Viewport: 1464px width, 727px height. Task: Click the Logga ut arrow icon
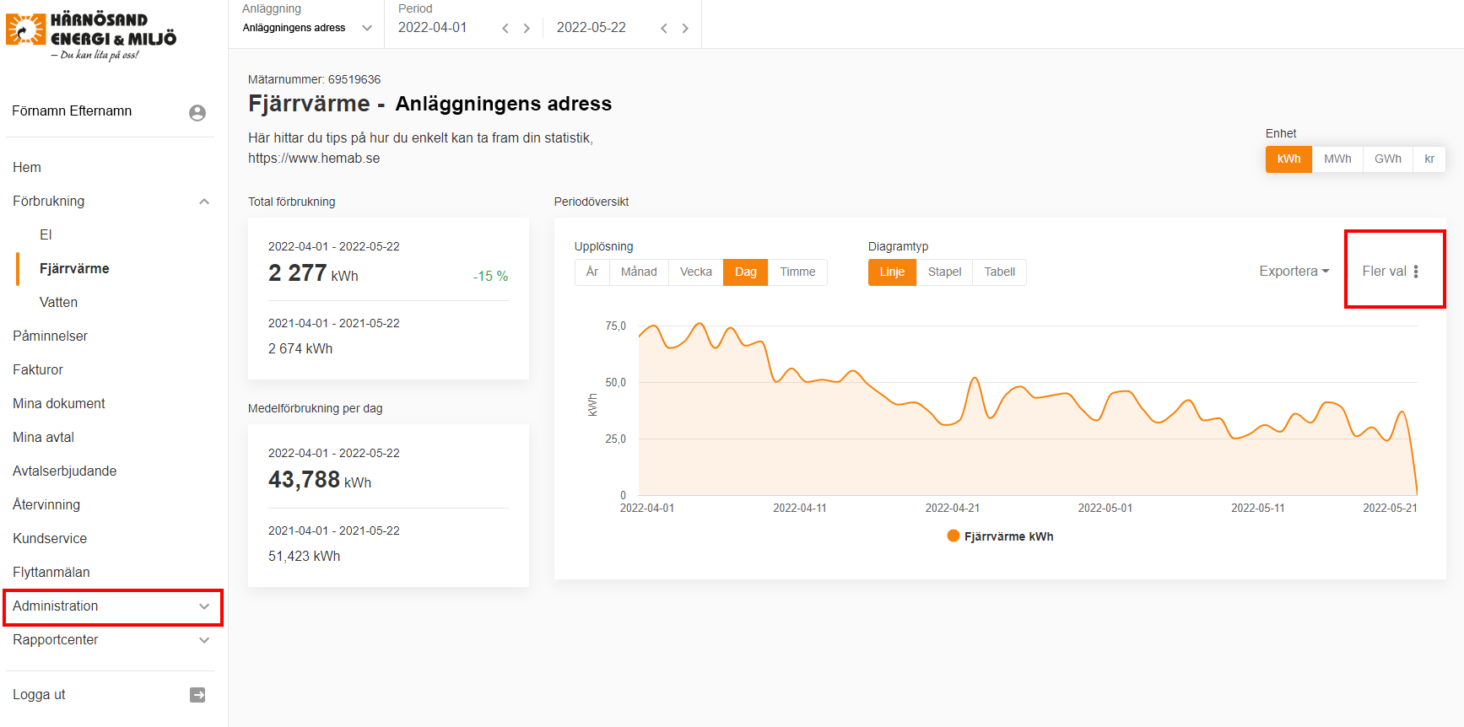pyautogui.click(x=197, y=695)
